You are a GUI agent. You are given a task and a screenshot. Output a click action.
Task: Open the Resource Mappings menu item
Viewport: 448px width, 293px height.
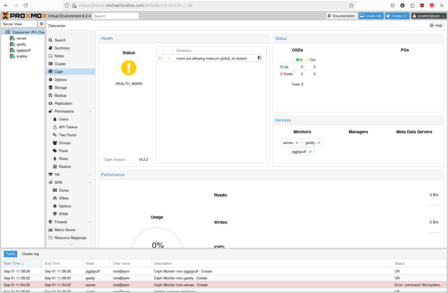(x=71, y=238)
